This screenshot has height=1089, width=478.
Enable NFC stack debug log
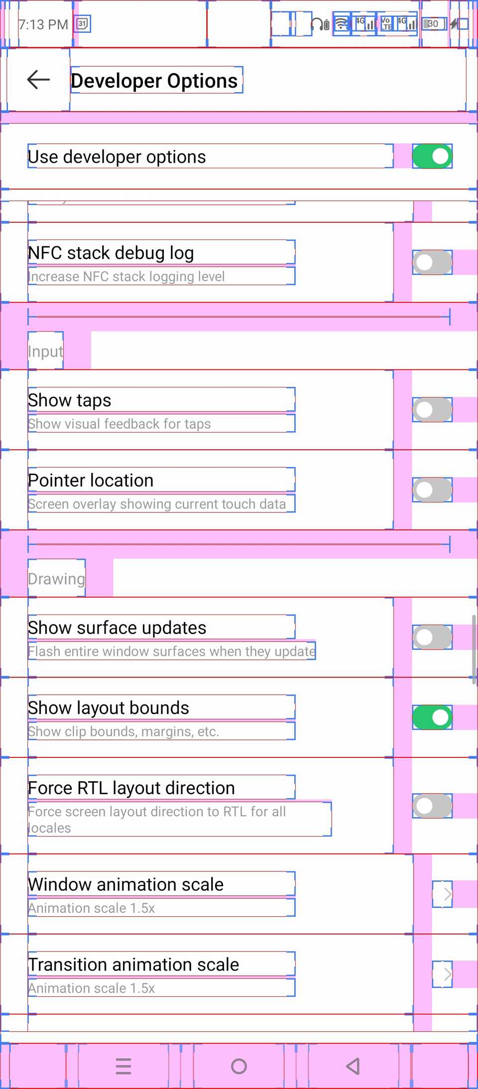click(432, 262)
